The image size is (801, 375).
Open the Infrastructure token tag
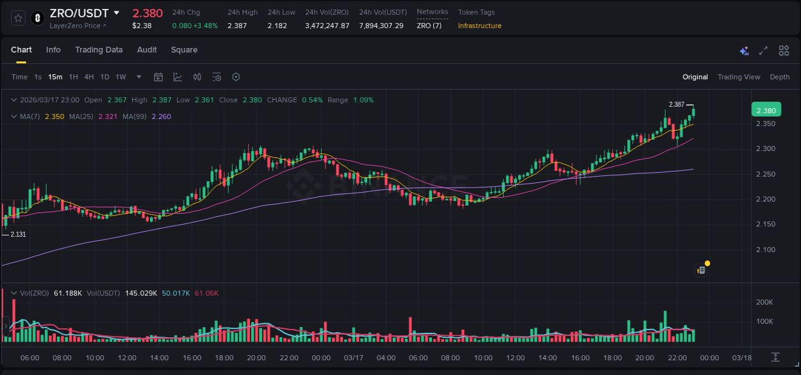(479, 26)
